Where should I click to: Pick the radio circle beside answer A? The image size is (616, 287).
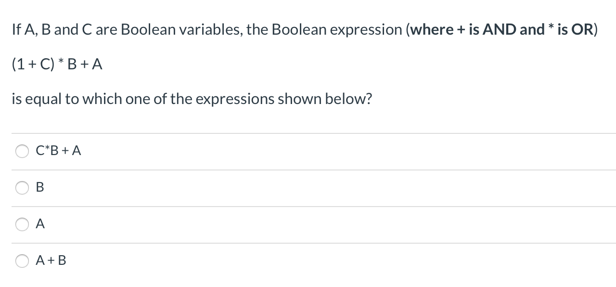point(22,225)
